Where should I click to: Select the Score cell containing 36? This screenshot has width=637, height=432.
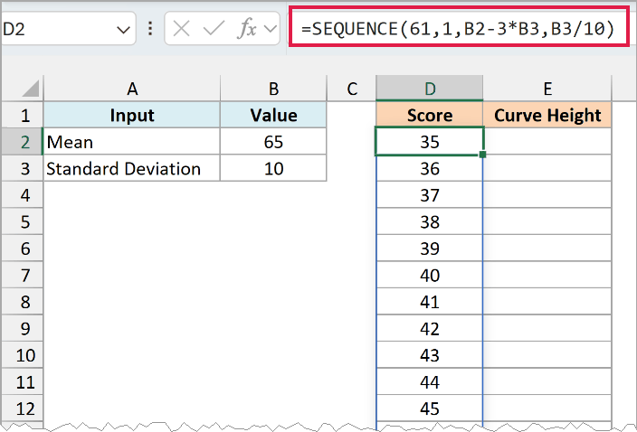coord(430,168)
